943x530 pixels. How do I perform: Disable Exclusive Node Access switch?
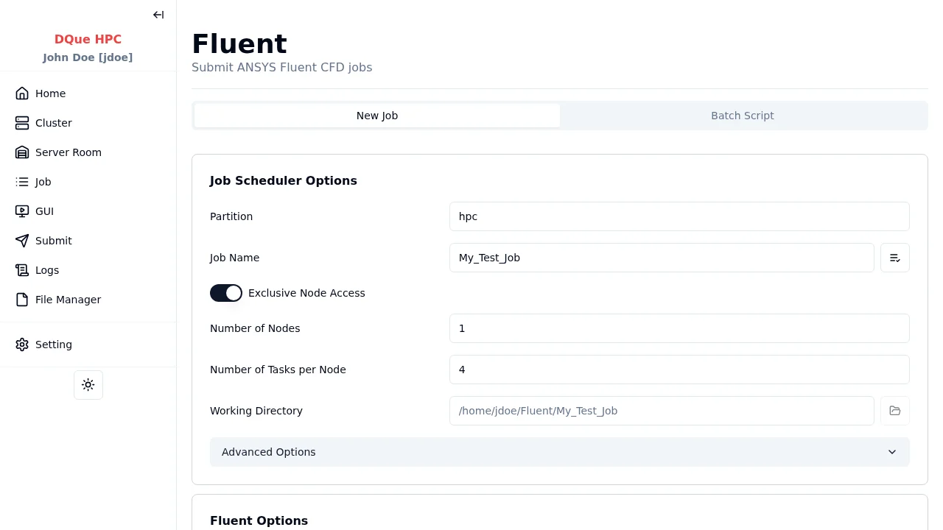tap(226, 293)
